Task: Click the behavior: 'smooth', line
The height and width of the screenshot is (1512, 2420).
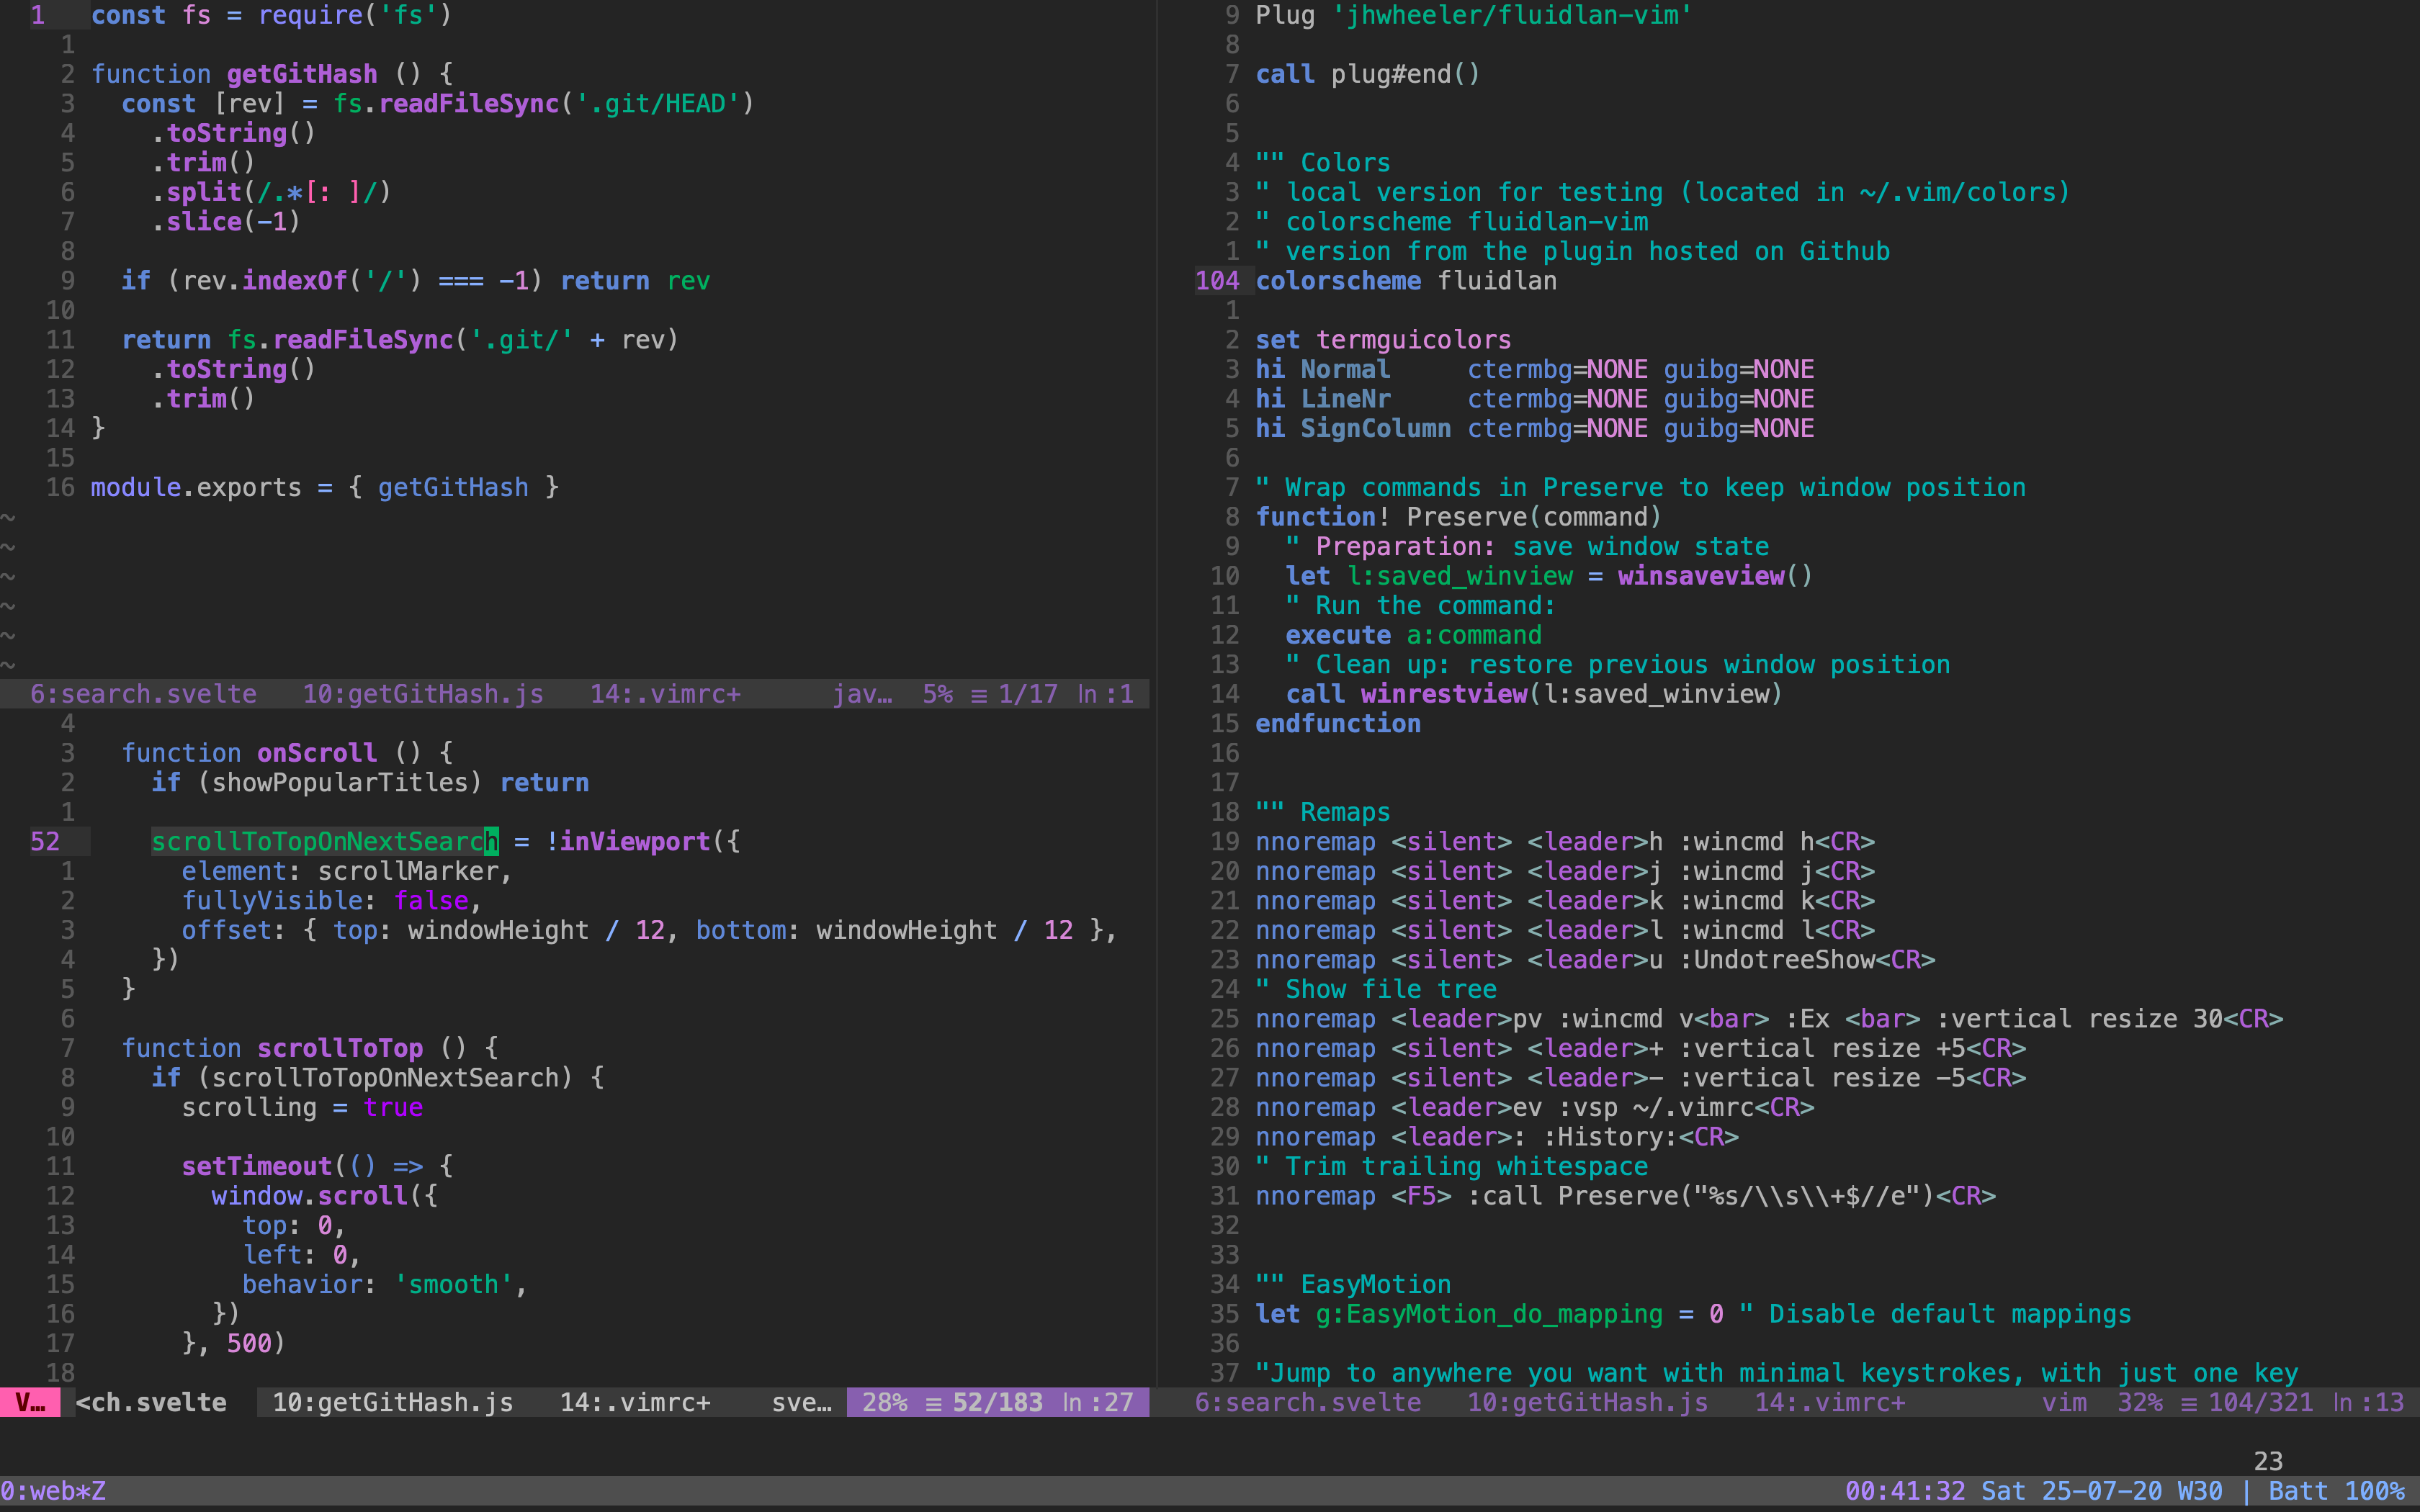Action: click(385, 1284)
